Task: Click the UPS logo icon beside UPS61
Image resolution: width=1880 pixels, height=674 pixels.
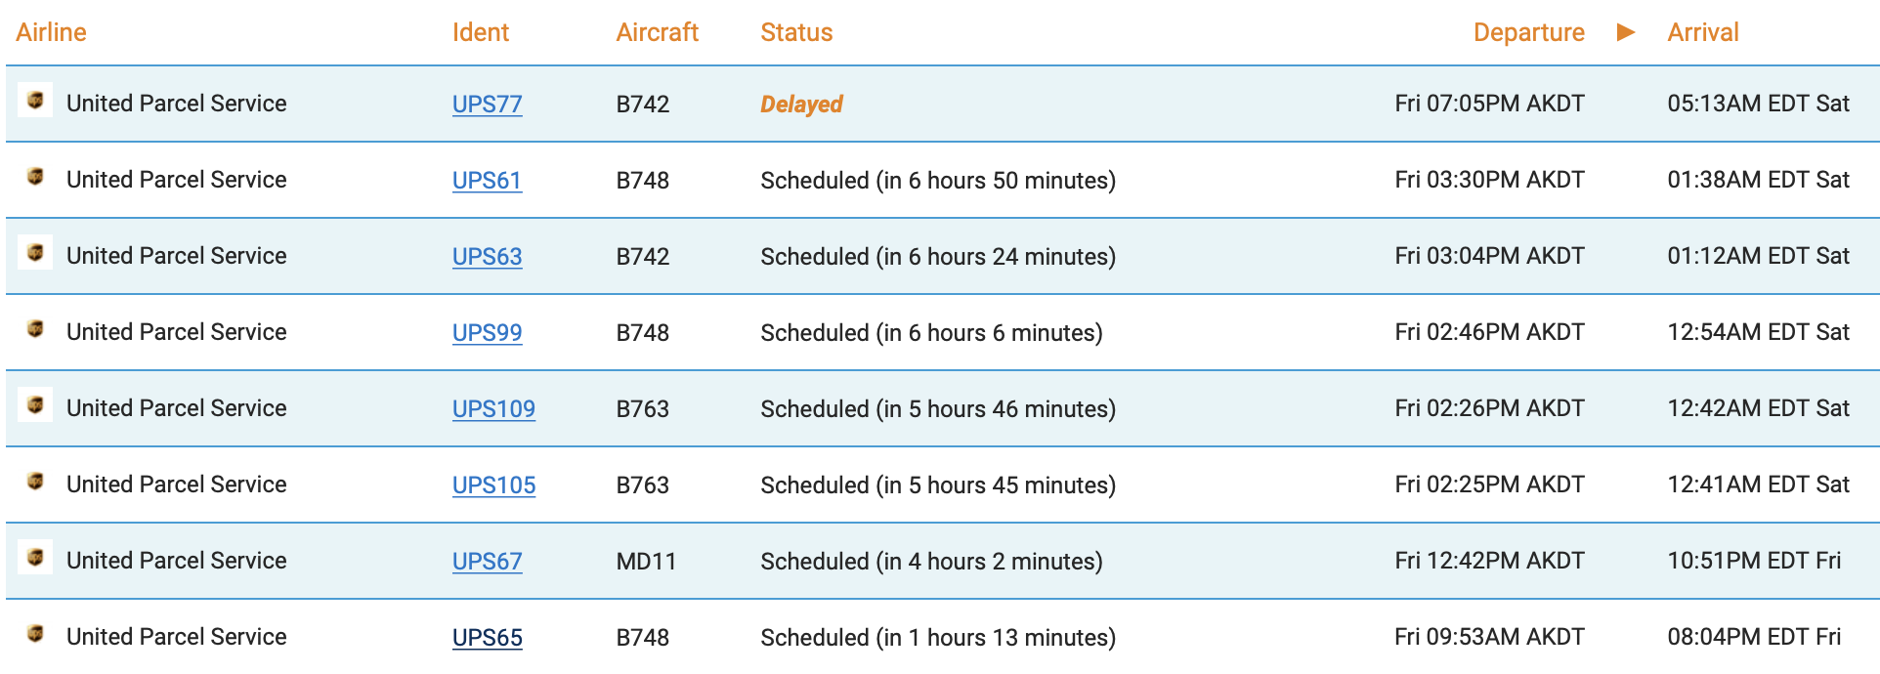Action: click(35, 177)
